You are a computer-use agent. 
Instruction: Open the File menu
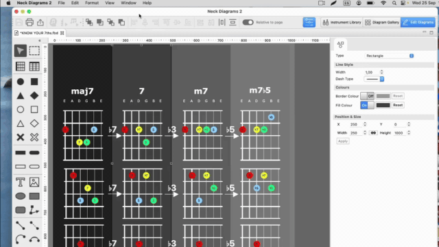click(x=61, y=3)
